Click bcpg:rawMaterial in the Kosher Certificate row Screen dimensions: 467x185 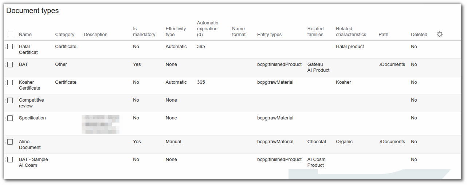275,82
